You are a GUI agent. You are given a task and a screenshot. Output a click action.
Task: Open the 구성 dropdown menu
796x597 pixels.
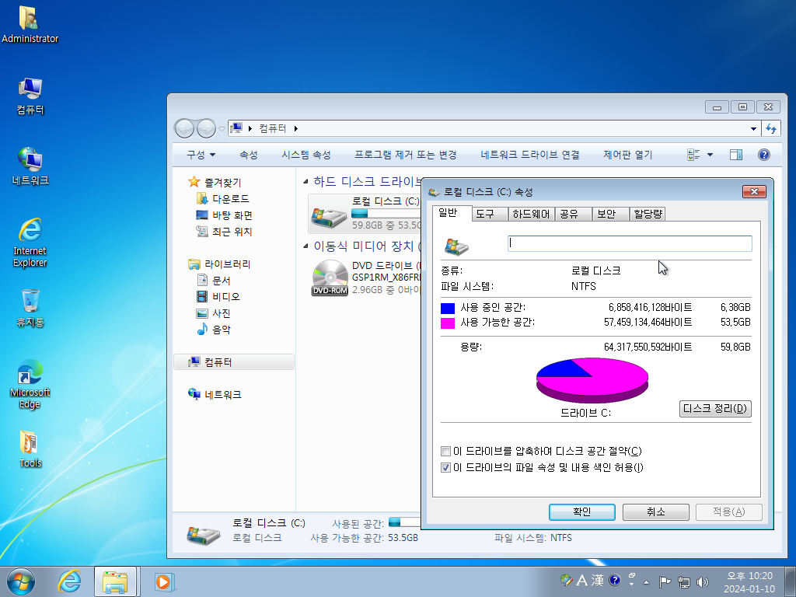201,155
